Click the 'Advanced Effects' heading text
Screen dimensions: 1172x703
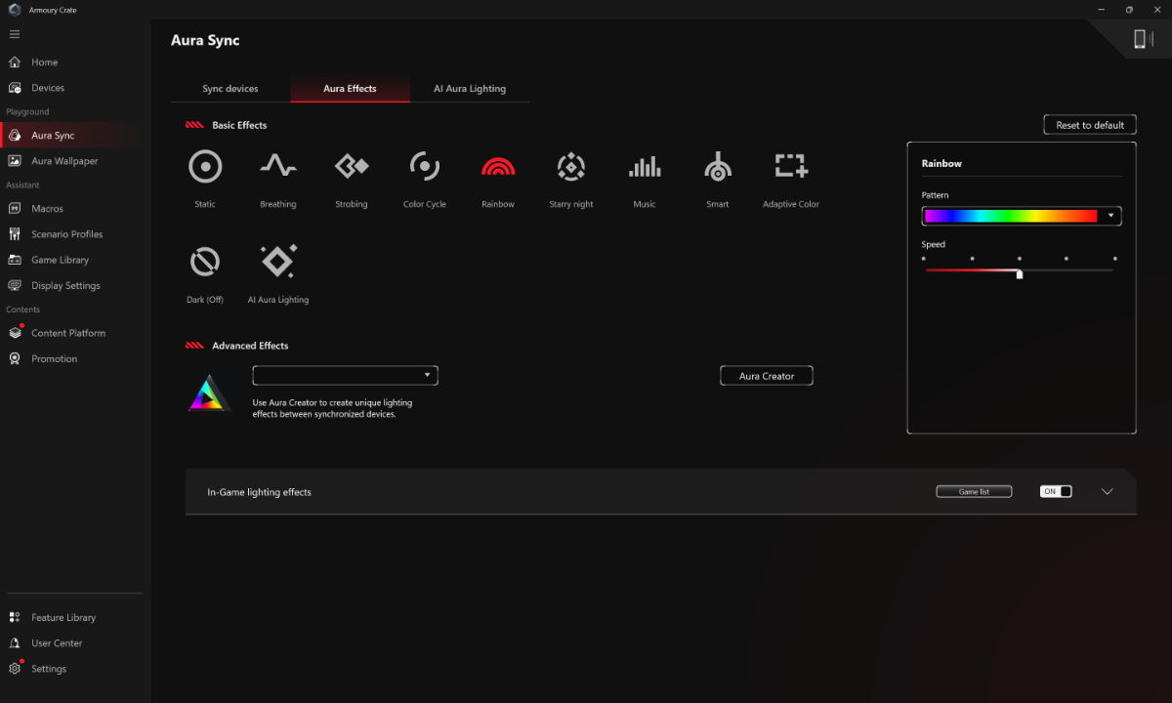pyautogui.click(x=250, y=346)
